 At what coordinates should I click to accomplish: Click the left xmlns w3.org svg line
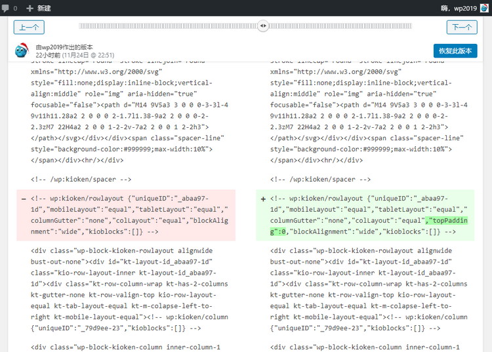(96, 72)
